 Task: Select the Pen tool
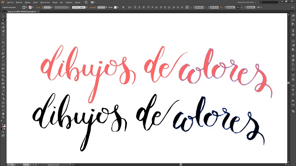[x=3, y=31]
